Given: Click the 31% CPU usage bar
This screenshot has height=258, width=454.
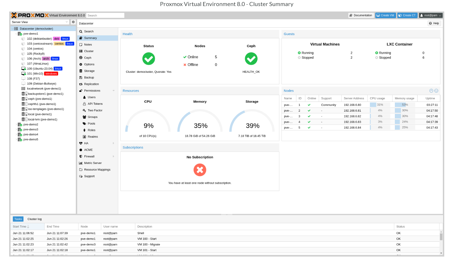Looking at the screenshot, I should [380, 105].
